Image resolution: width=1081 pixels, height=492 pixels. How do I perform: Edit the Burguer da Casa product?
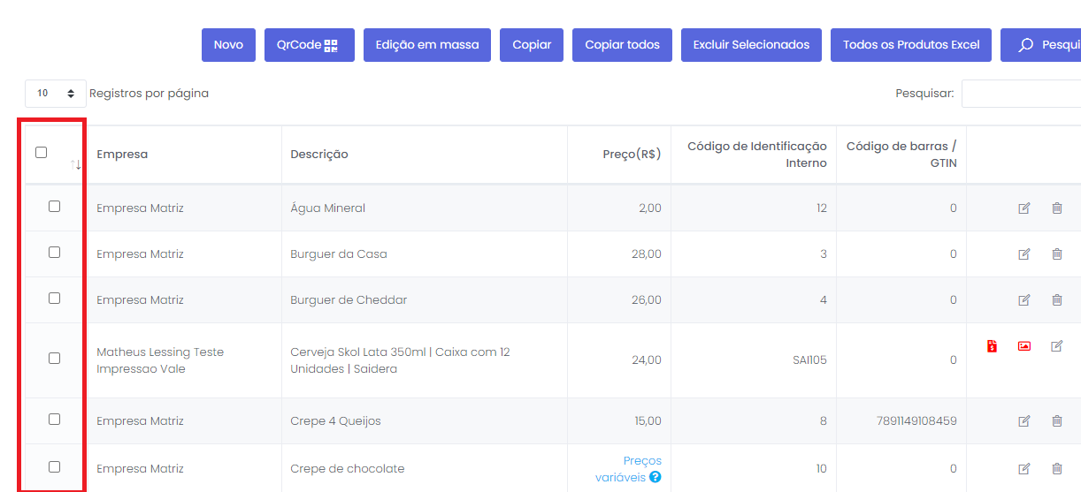1024,254
